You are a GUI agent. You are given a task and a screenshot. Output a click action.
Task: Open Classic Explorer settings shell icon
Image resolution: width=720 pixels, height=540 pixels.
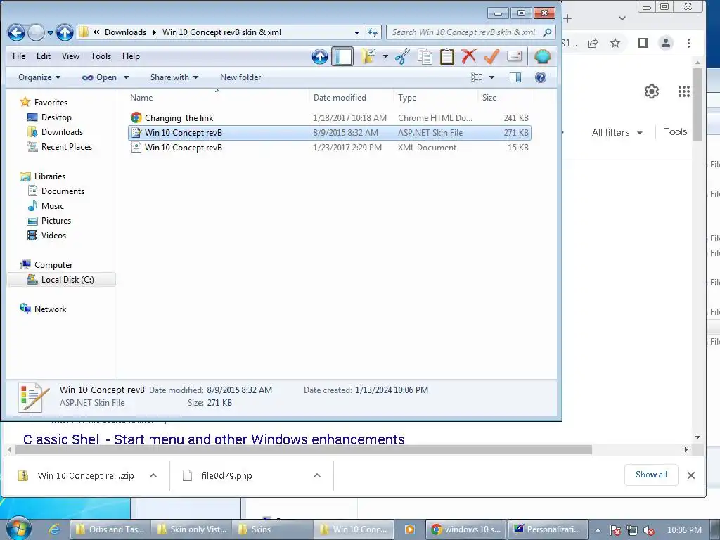542,56
